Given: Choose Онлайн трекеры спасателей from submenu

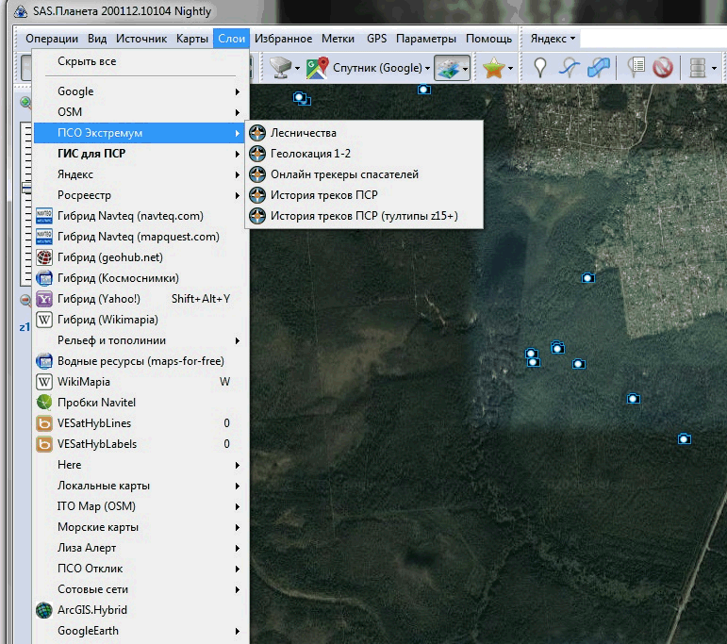Looking at the screenshot, I should coord(344,174).
